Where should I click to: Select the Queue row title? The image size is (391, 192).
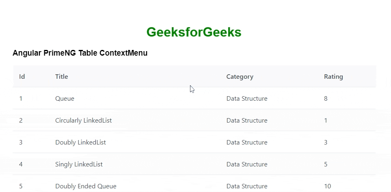point(65,99)
